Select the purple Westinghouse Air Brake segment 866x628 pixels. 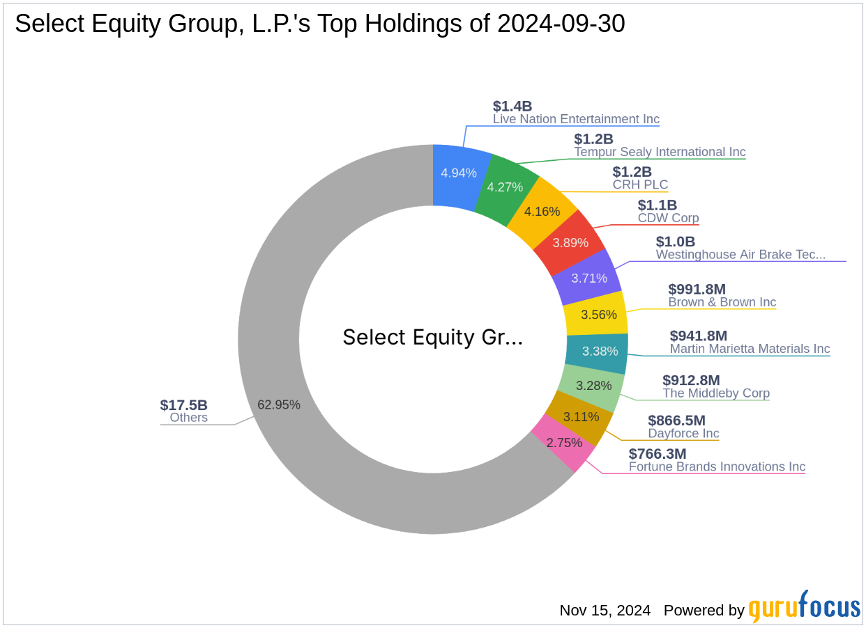589,278
